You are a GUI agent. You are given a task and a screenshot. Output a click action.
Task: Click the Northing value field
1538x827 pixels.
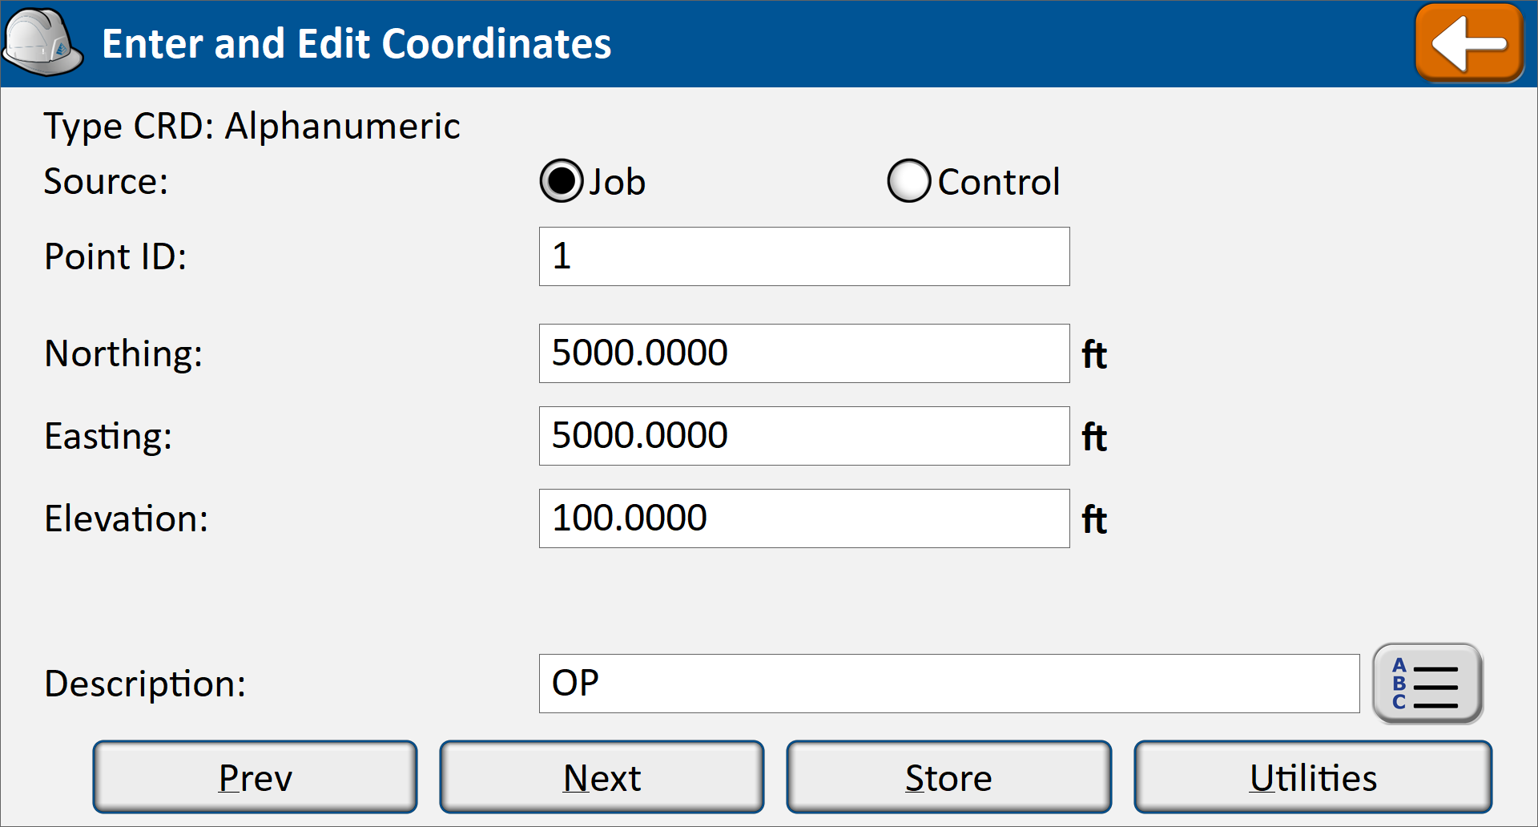tap(804, 353)
